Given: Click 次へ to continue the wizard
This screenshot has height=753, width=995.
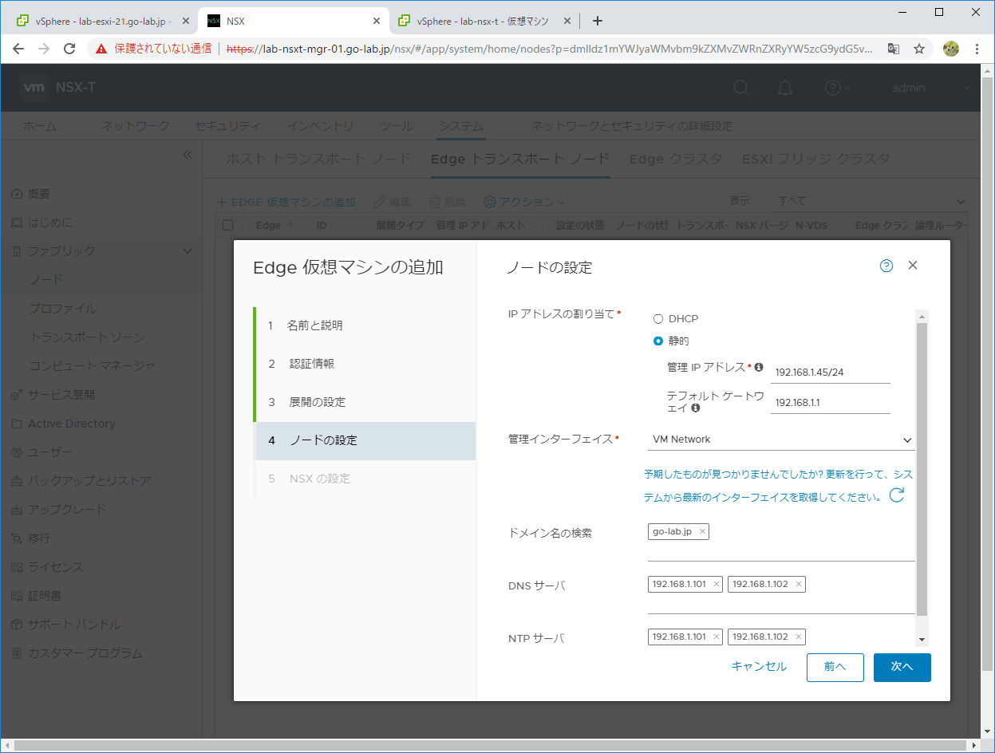Looking at the screenshot, I should tap(902, 667).
